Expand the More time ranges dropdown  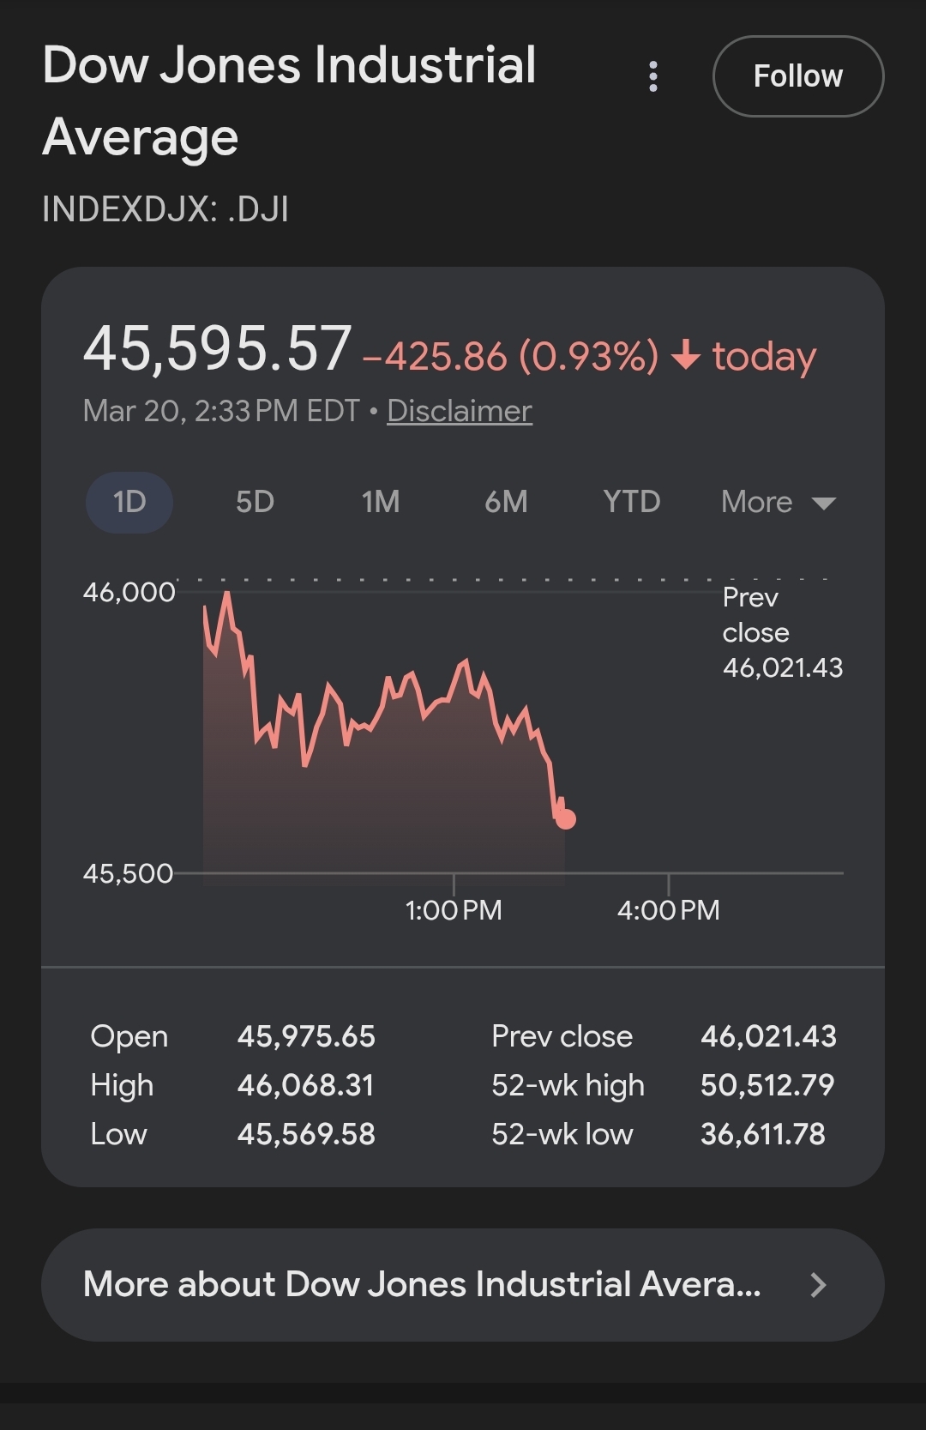(778, 502)
